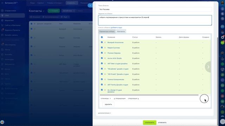Click the horizontal scrollbar under the poll table
Screen dimensions: 225x126
pos(149,95)
